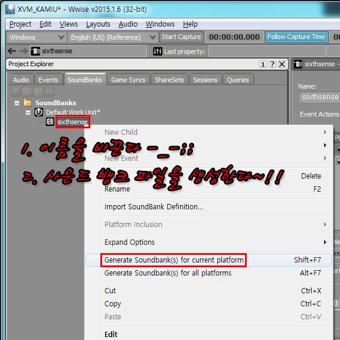
Task: Open the Audio menu
Action: click(x=128, y=24)
